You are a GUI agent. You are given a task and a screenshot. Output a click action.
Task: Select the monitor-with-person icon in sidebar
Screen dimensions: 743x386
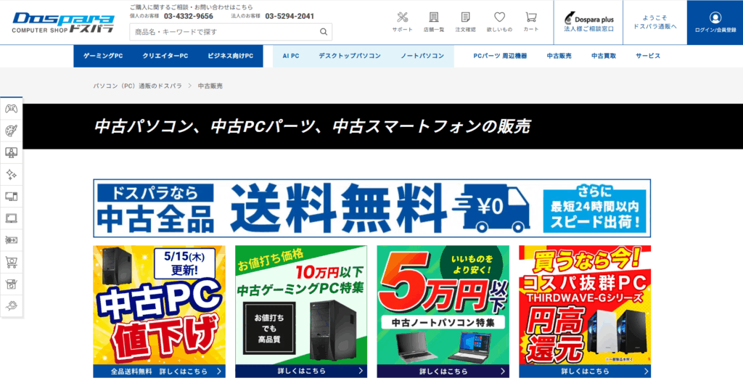point(12,152)
